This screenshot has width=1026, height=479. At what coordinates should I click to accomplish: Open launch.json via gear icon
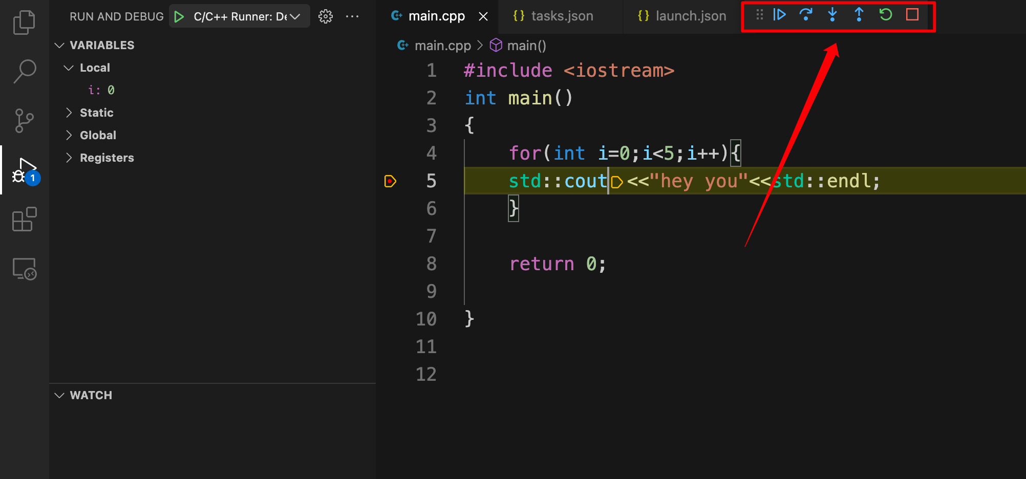326,16
